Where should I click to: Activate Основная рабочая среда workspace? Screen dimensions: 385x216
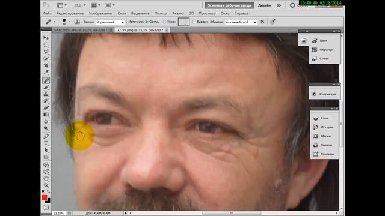click(229, 5)
